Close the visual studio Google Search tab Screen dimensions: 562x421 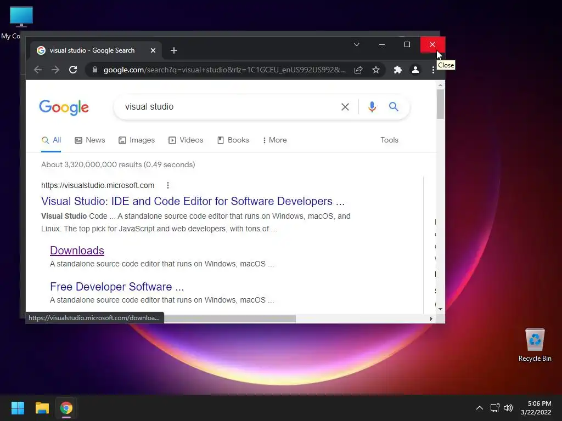point(153,50)
